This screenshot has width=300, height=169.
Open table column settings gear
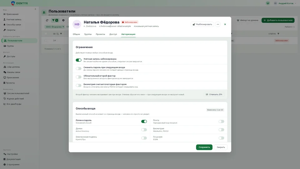point(63,20)
